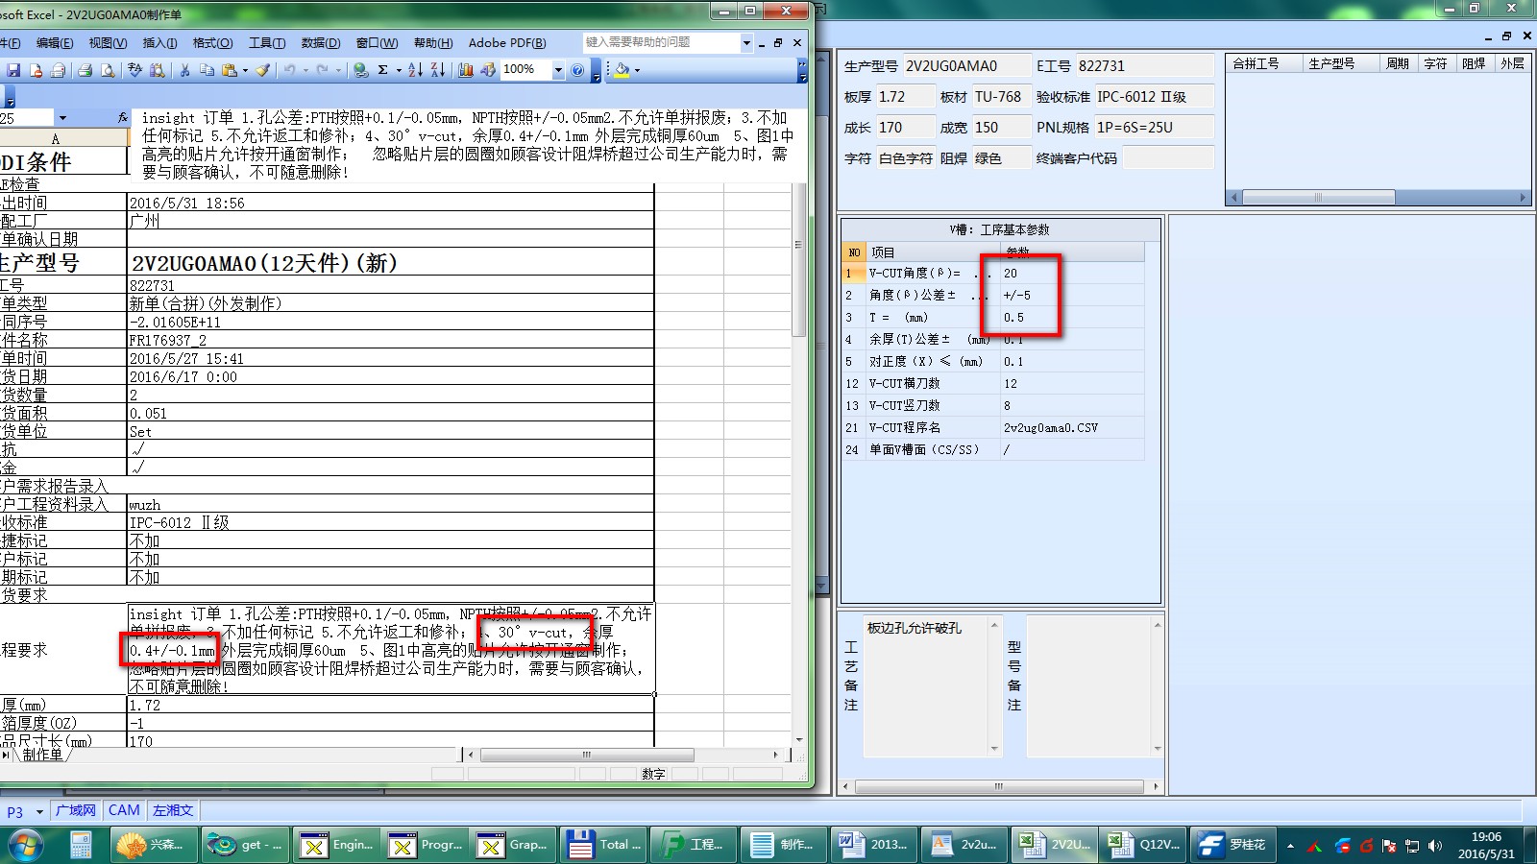
Task: Sort descending with Z-A icon
Action: [437, 70]
